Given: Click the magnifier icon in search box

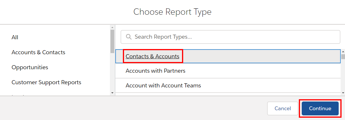Looking at the screenshot, I should tap(129, 37).
